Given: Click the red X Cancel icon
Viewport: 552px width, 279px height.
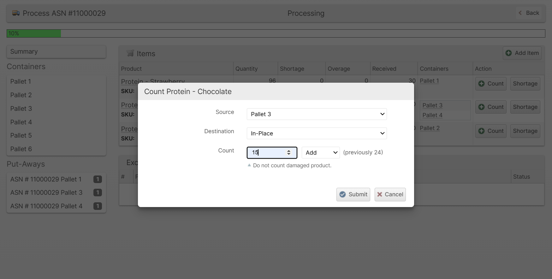Looking at the screenshot, I should (x=380, y=194).
